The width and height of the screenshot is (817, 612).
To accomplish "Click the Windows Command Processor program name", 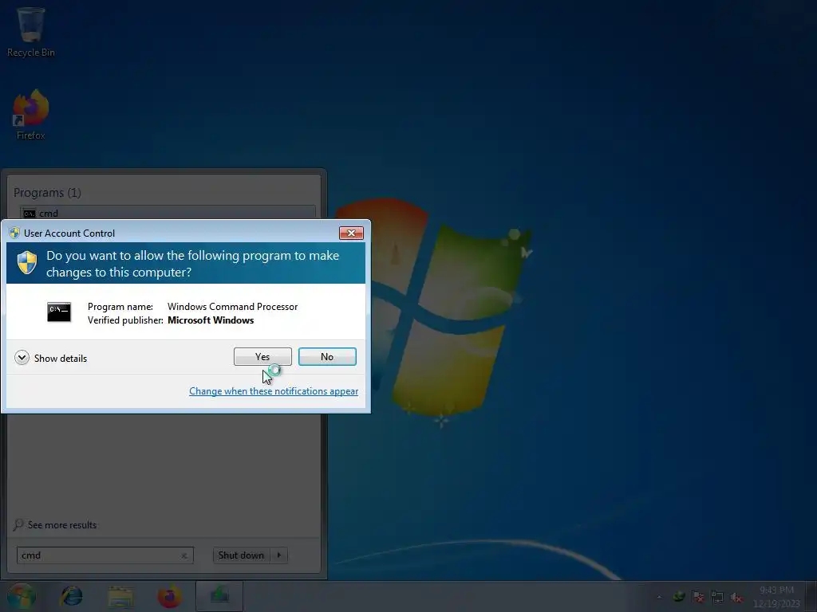I will click(232, 307).
